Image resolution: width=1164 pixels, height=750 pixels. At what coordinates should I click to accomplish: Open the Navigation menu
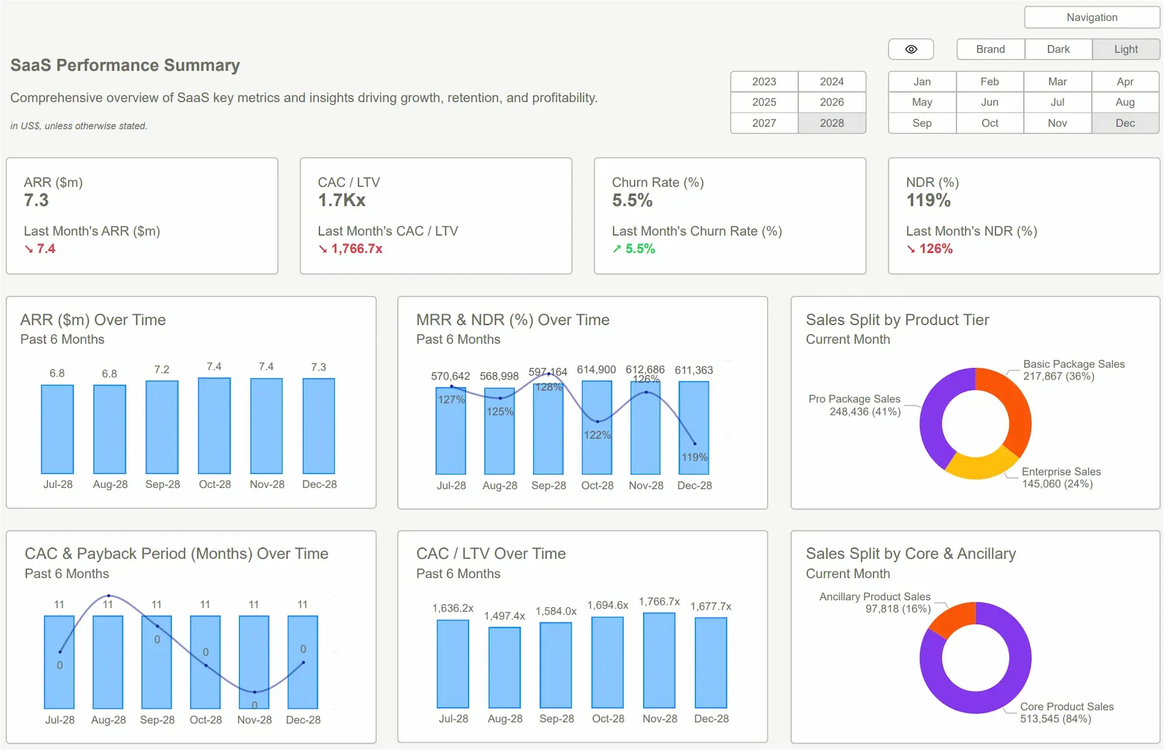1091,17
